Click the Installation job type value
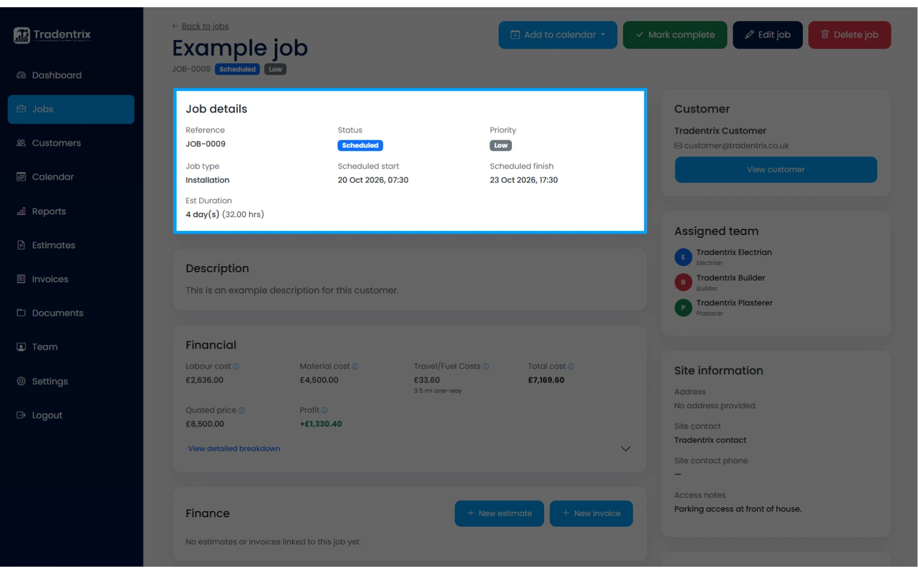 click(208, 180)
